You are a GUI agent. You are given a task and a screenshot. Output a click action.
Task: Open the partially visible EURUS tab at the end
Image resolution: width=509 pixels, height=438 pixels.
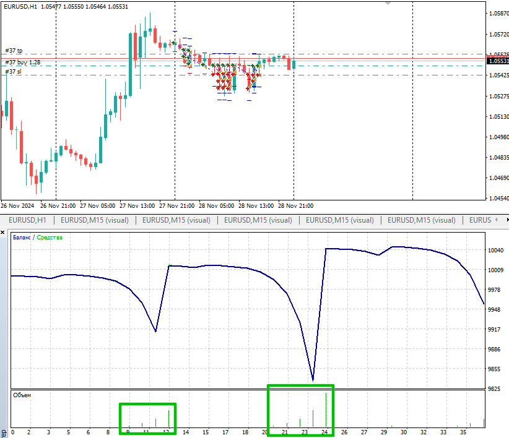click(x=480, y=220)
